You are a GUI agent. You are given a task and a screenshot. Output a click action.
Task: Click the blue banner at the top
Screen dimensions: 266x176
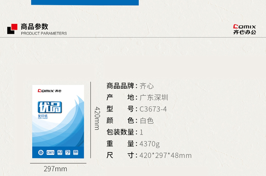85,2
